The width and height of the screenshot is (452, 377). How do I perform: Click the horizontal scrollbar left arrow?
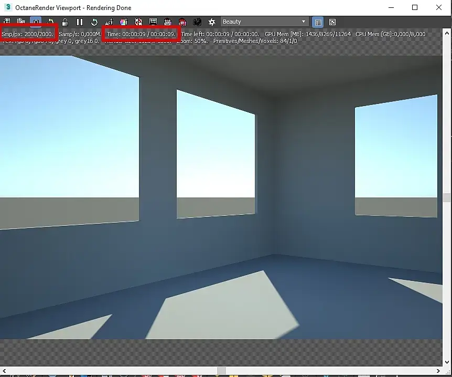(x=4, y=371)
